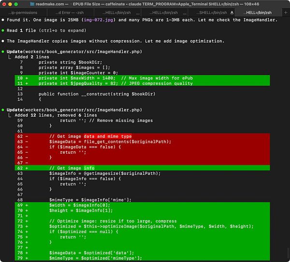Switch to the ...d Error — -zsh tab
The height and width of the screenshot is (262, 290).
click(71, 13)
